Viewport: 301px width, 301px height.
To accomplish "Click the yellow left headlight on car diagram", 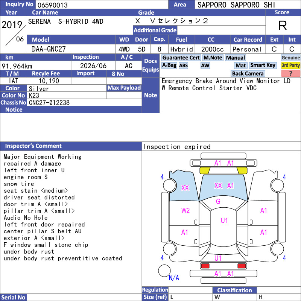I will tap(205, 170).
